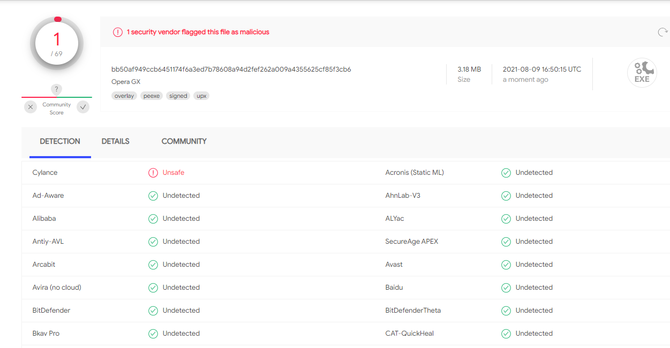Click the Baidu vendor name
670x348 pixels.
(394, 288)
